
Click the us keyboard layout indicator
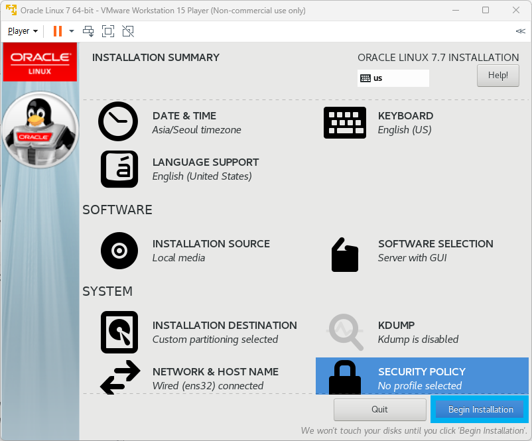point(393,78)
